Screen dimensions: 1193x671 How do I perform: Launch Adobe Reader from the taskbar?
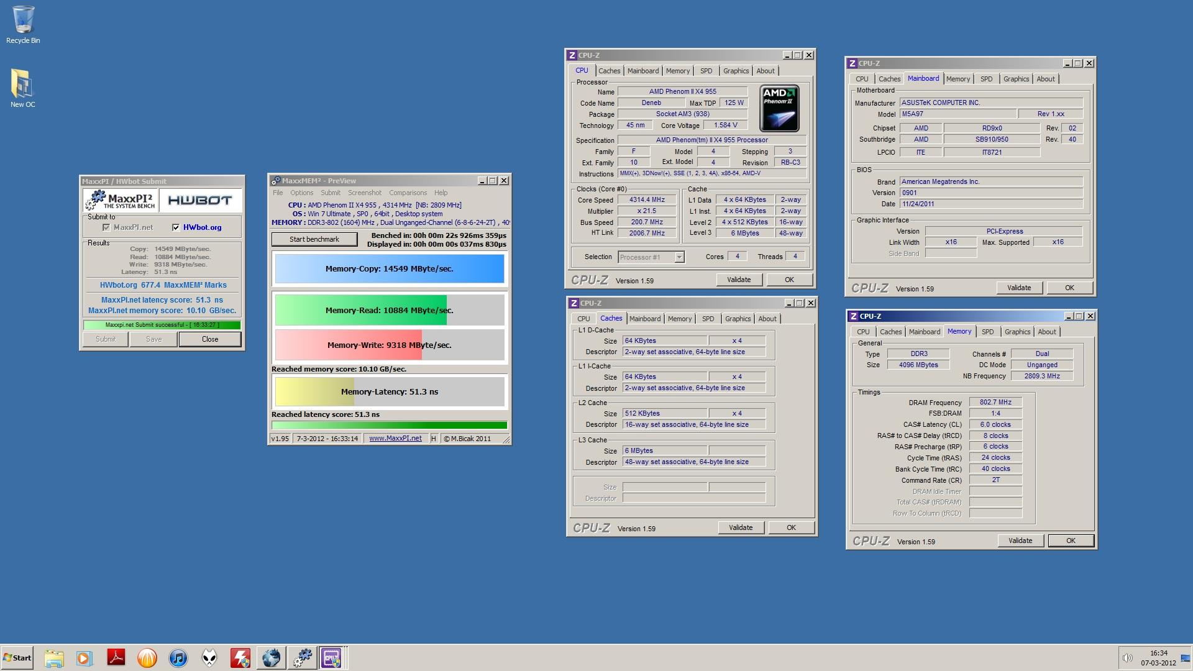[116, 658]
